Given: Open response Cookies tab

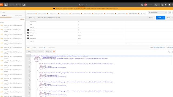Looking at the screenshot, I should coord(34,48).
